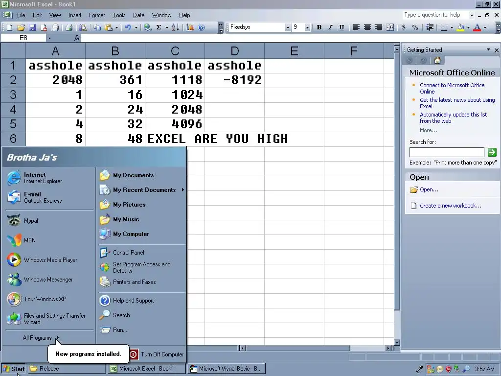Undo last action with Undo arrow
This screenshot has width=501, height=376.
click(128, 27)
